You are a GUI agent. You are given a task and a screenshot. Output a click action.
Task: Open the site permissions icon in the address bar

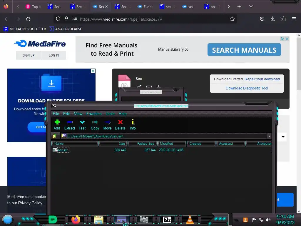coord(75,19)
